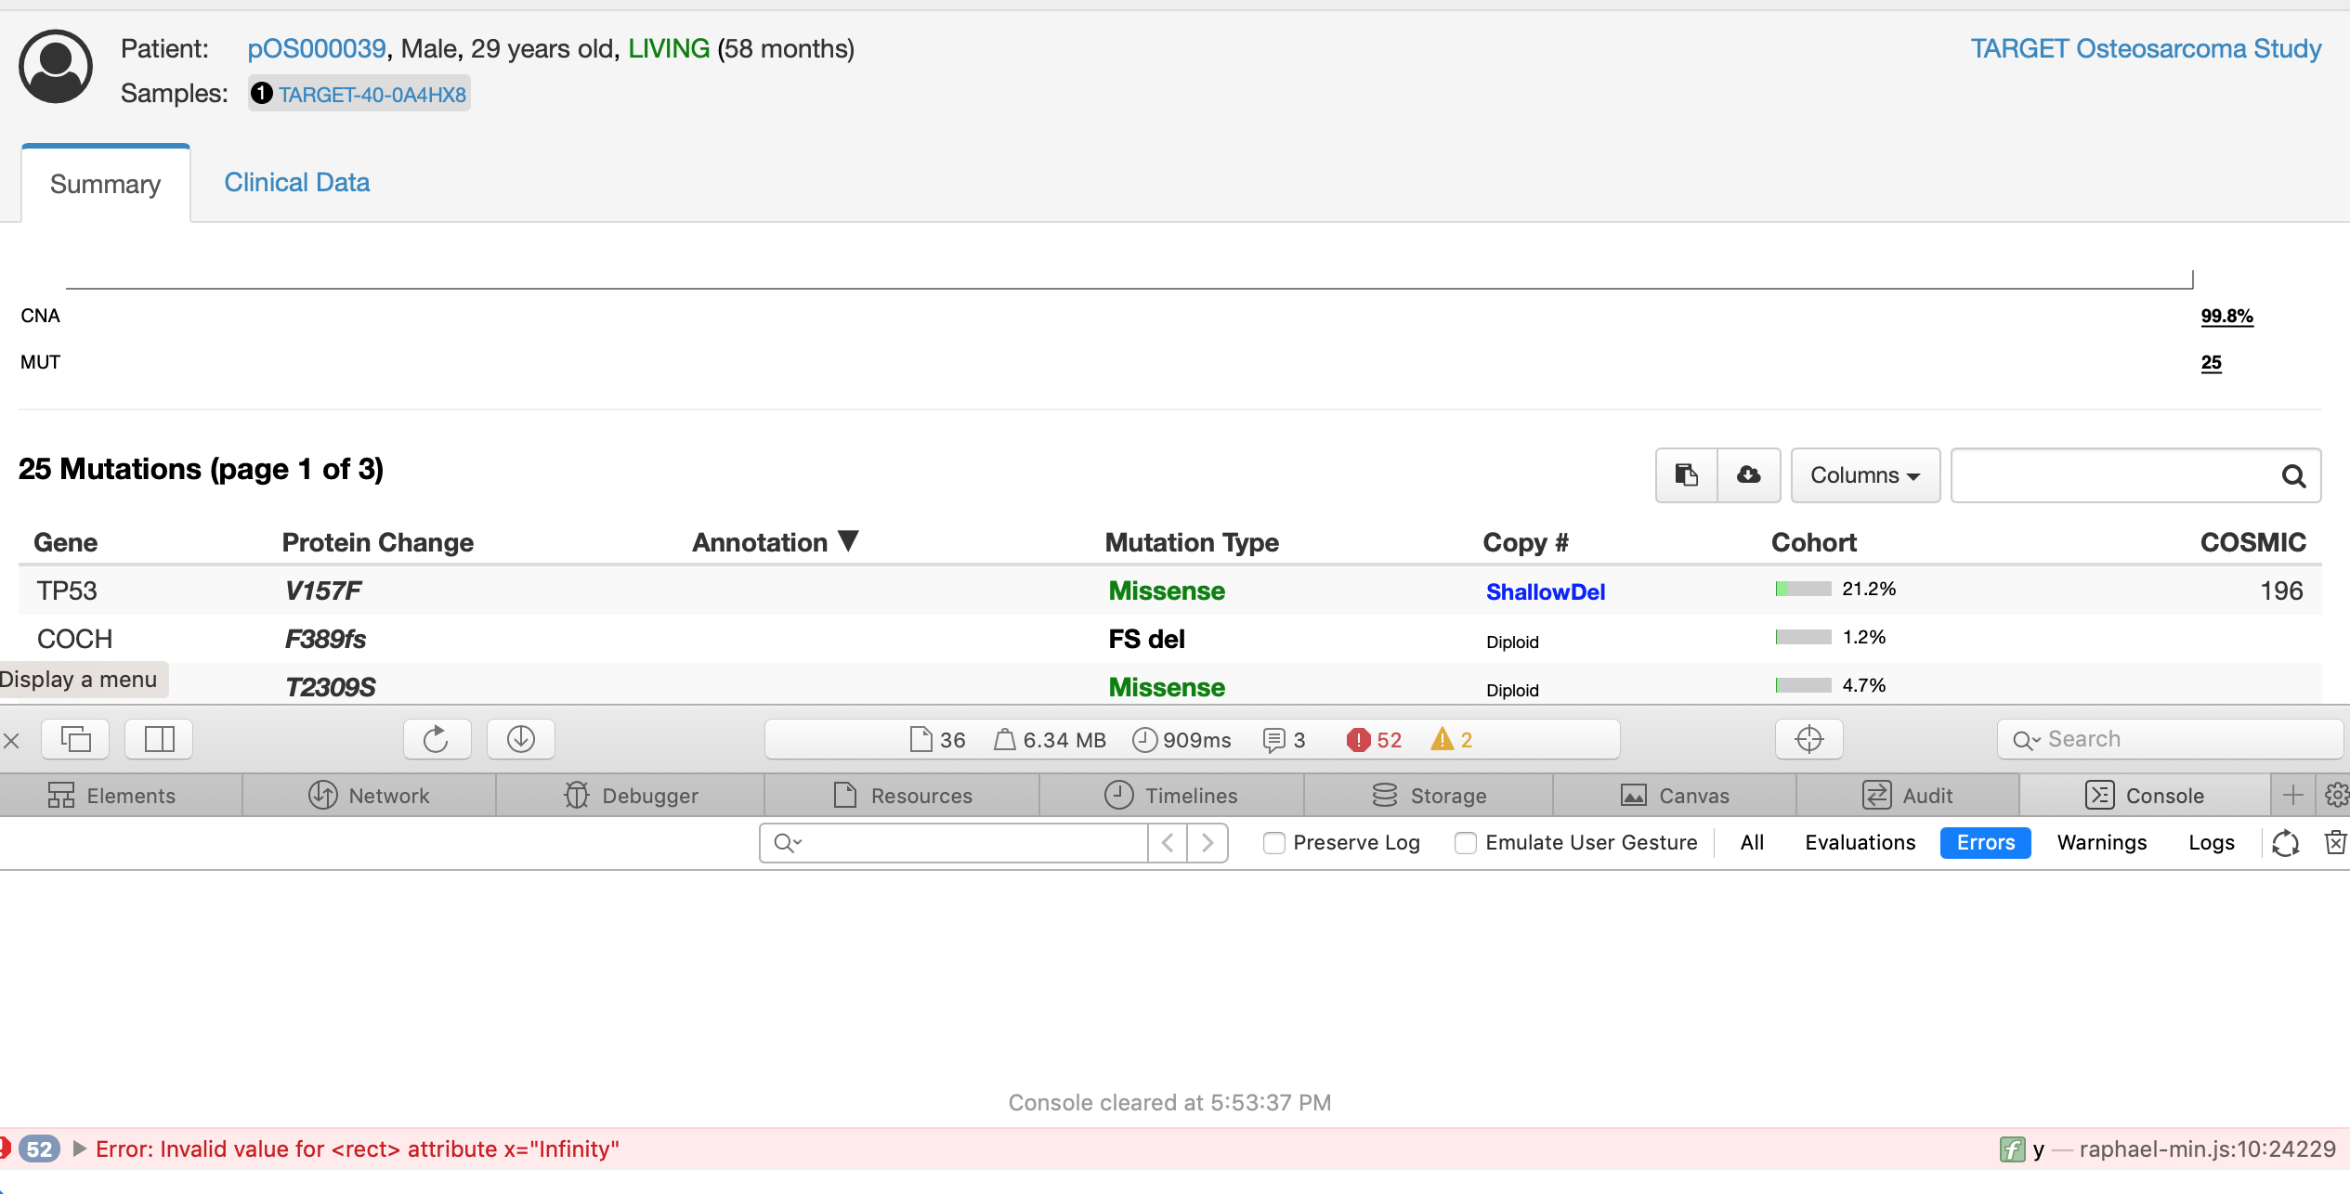
Task: Detach inspector into separate window icon
Action: (75, 739)
